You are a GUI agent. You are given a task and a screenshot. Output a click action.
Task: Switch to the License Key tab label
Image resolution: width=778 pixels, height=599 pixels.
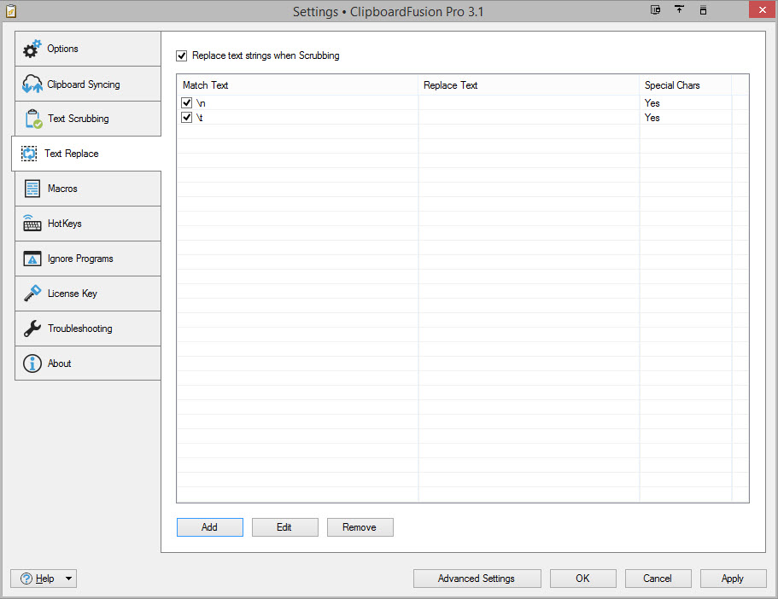(73, 294)
